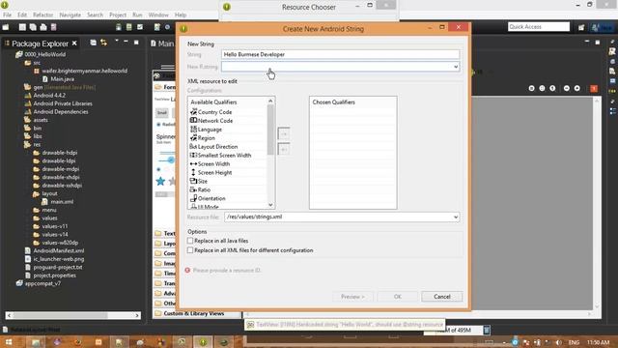Toggle Link with Editor in Package Explorer
This screenshot has height=348, width=618.
pos(103,43)
